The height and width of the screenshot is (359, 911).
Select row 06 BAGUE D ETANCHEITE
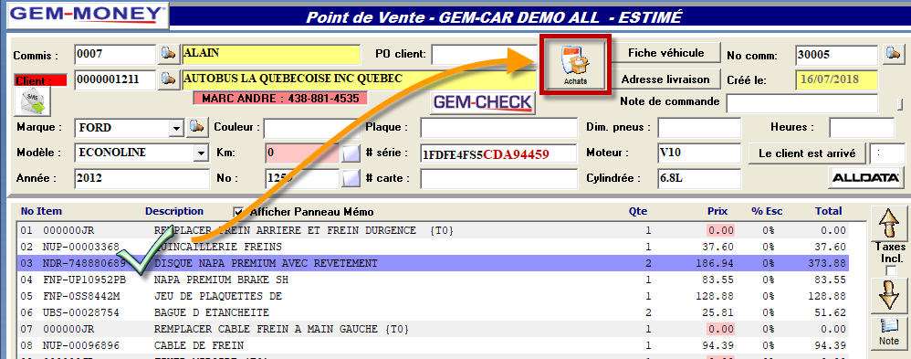point(434,312)
